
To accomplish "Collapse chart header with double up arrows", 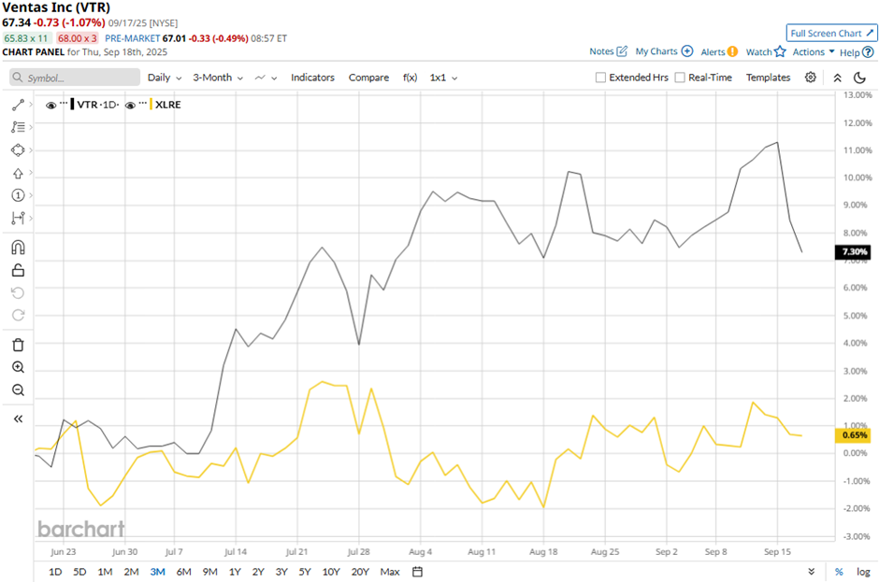I will pos(838,78).
